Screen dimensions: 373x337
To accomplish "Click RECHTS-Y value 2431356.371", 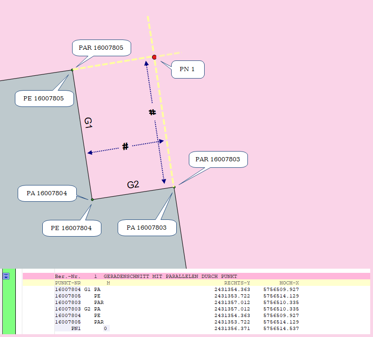I will (232, 329).
